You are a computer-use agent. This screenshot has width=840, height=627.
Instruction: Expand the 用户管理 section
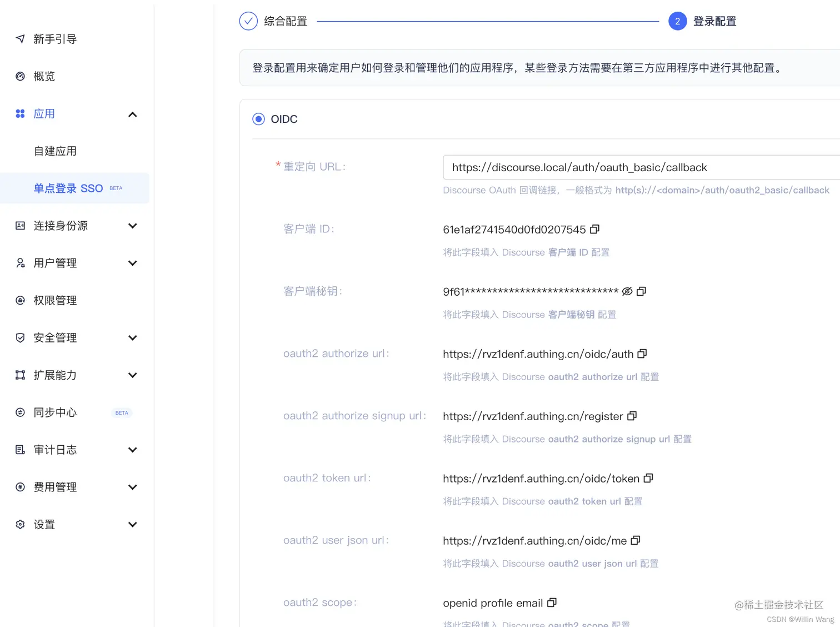[x=133, y=263]
